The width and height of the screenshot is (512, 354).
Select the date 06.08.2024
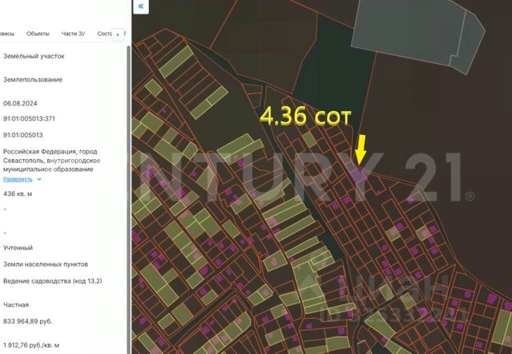[20, 103]
